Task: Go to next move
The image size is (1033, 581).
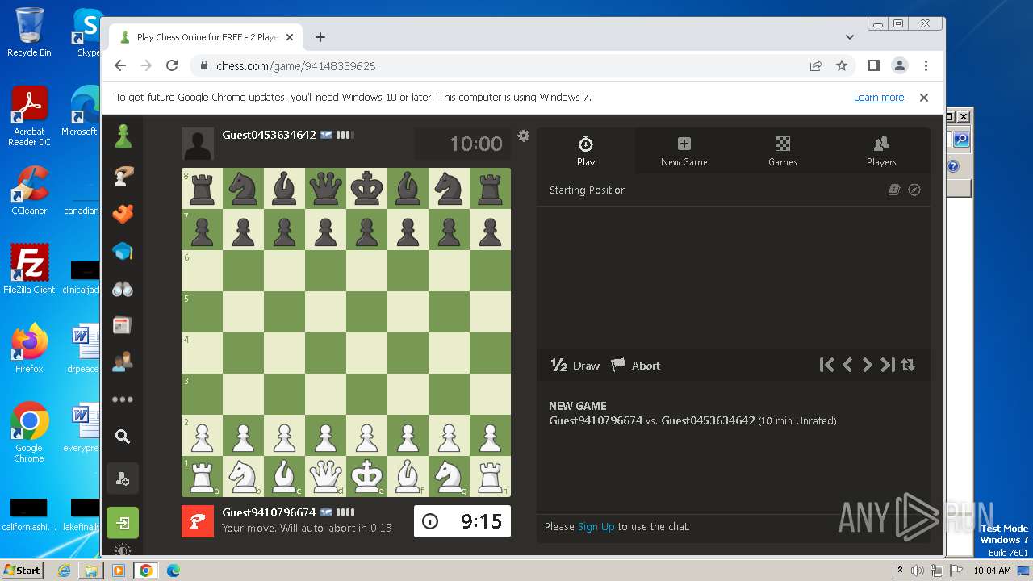Action: (x=868, y=365)
